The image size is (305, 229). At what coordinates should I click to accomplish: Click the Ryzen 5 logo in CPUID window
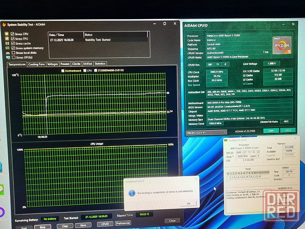[x=282, y=45]
